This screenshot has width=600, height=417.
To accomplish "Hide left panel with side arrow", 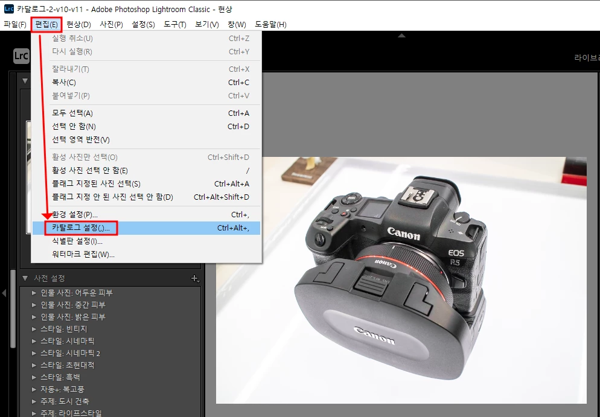I will pyautogui.click(x=4, y=293).
